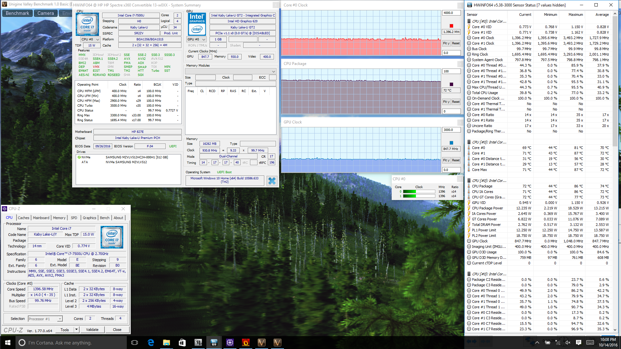Open the GPU #0 selector dropdown
Viewport: 621px width, 349px height.
click(196, 39)
